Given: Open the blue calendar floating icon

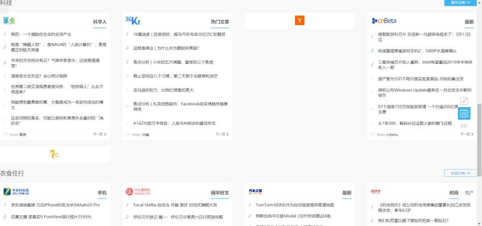Looking at the screenshot, I should [x=464, y=113].
